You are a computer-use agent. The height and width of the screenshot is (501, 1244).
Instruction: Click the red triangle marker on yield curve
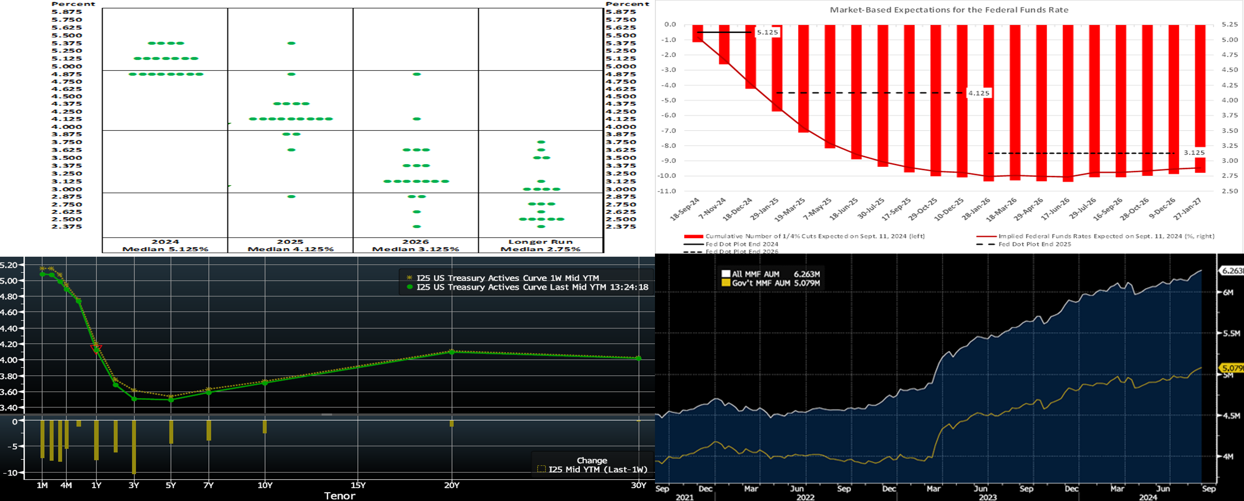point(96,348)
